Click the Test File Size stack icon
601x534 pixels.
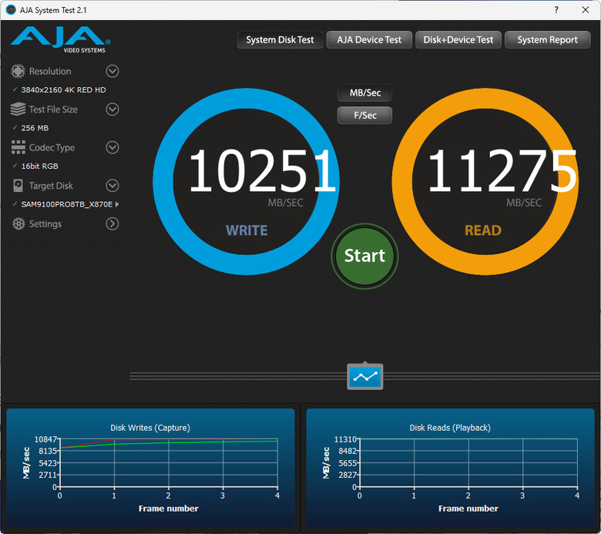click(x=18, y=109)
